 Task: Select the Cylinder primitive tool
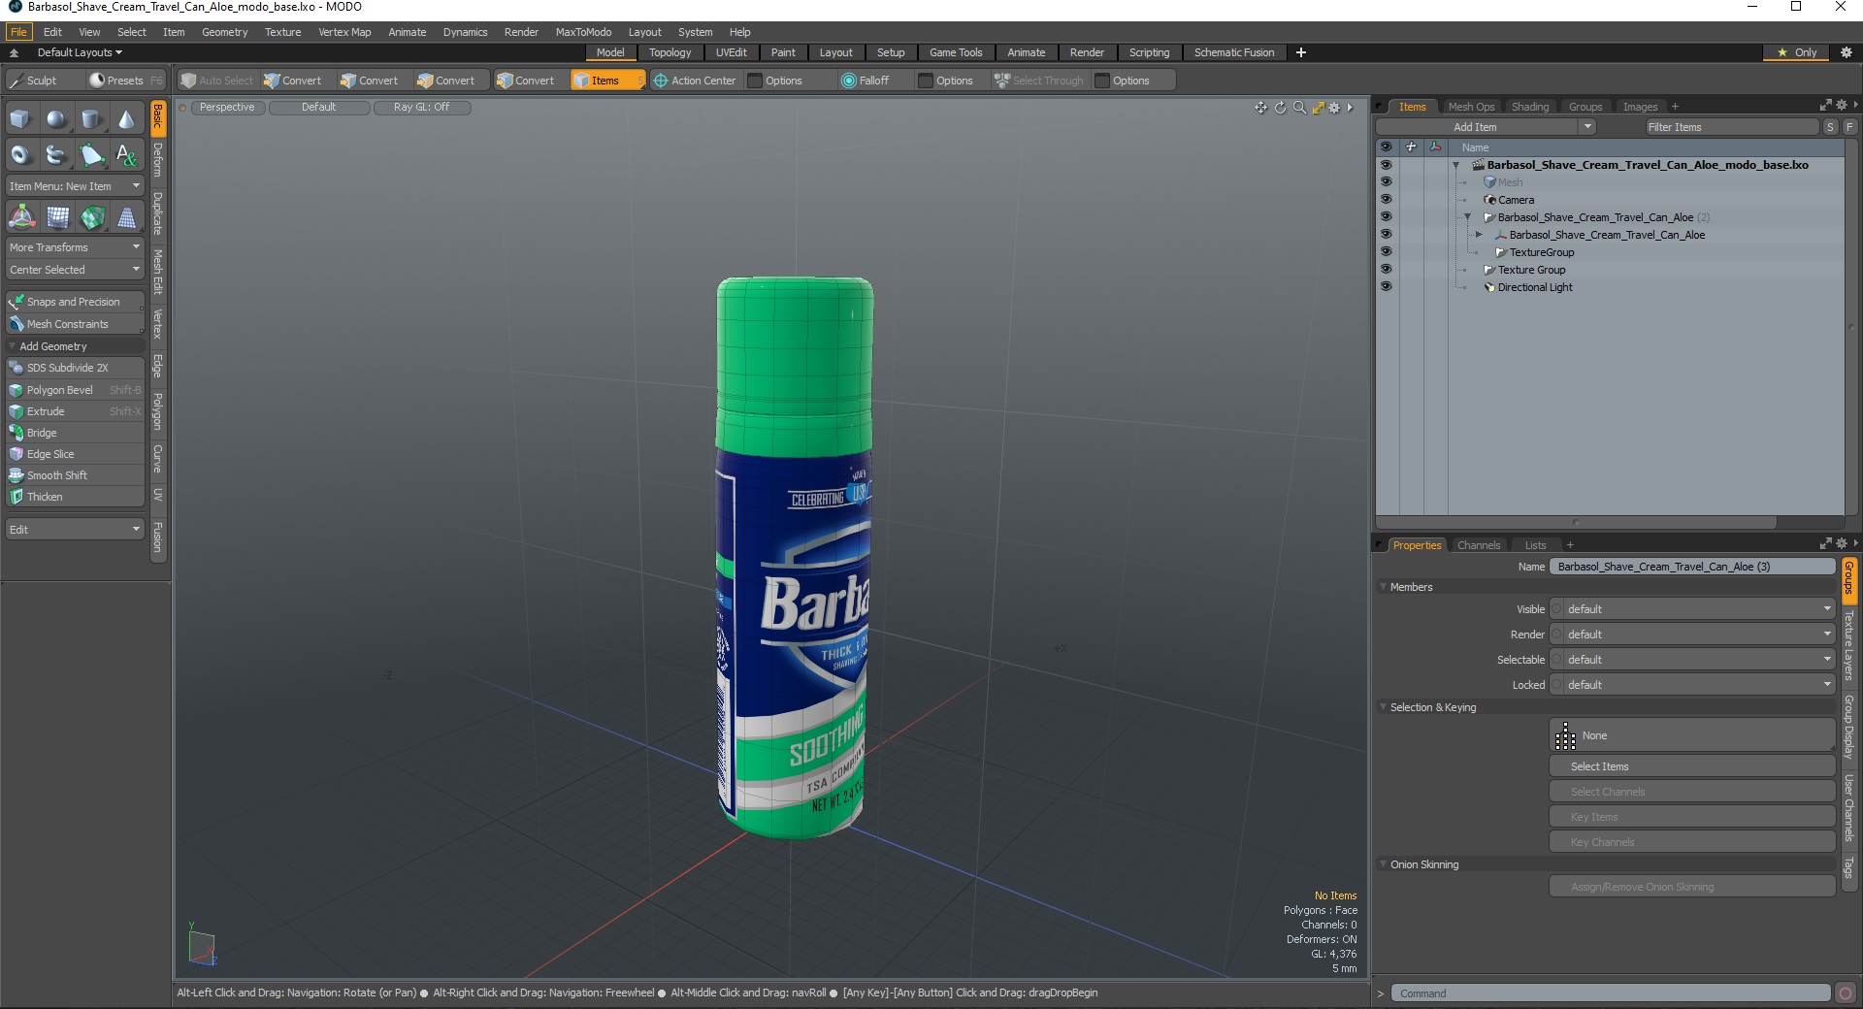[x=91, y=119]
